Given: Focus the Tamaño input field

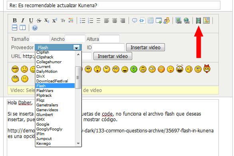Looking at the screenshot, I should 40,39.
